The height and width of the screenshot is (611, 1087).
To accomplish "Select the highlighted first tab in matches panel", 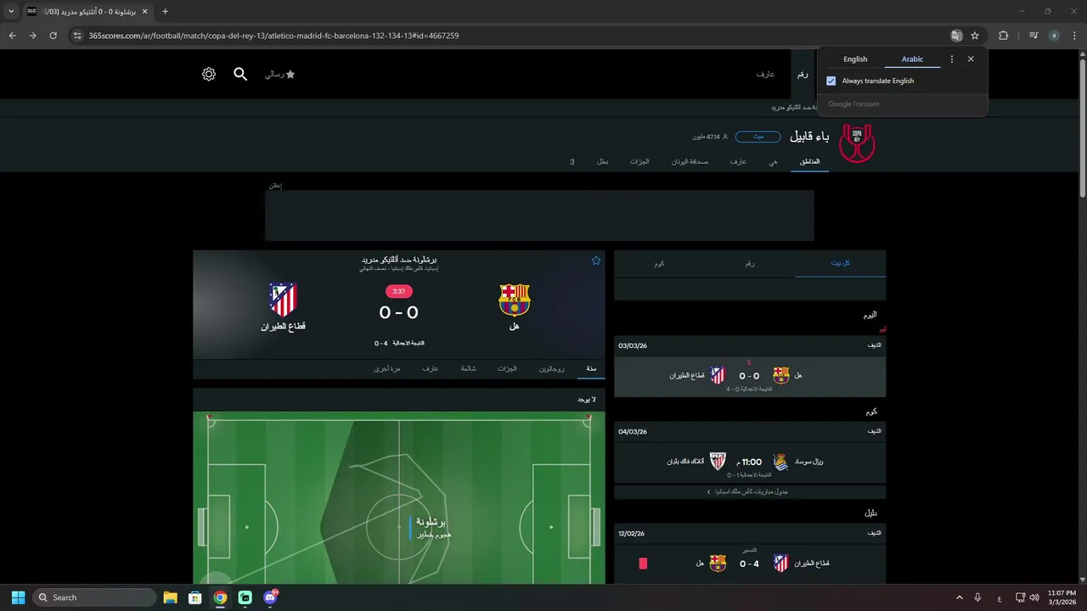I will [840, 264].
